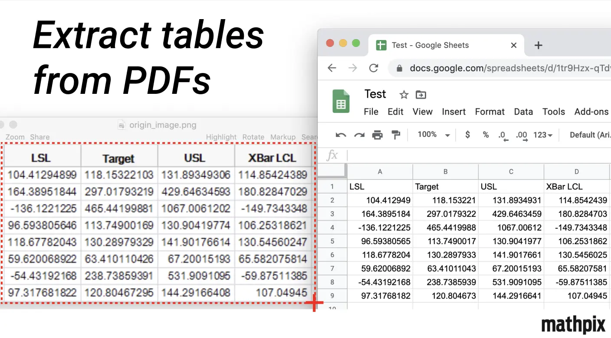Undo the last action in Sheets

[341, 135]
